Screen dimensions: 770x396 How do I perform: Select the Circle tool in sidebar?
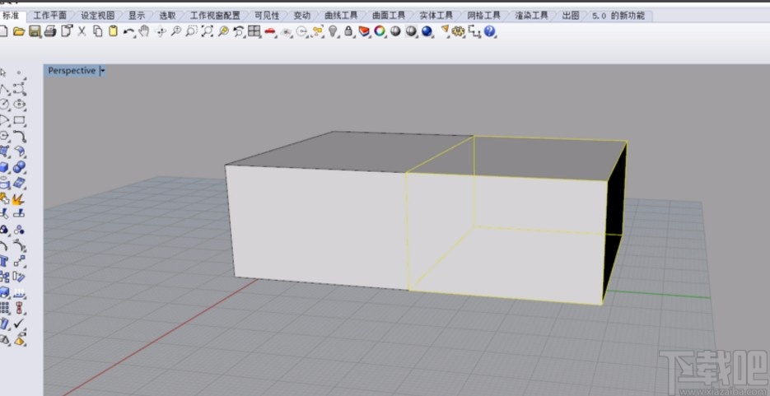[4, 104]
